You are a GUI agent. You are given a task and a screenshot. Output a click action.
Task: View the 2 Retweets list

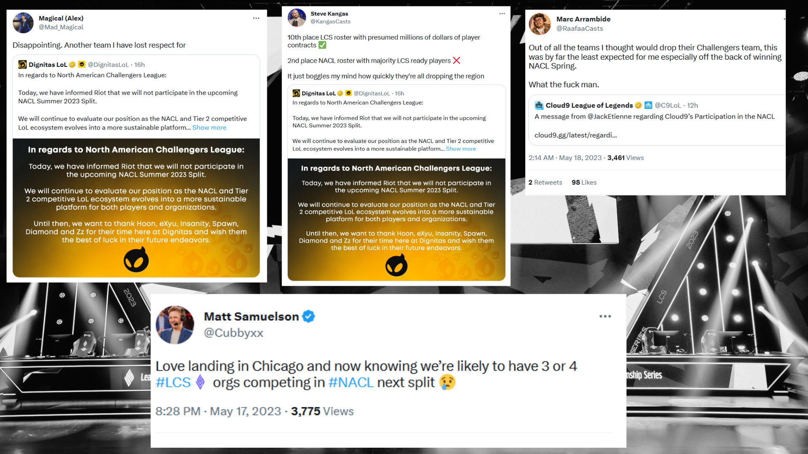pyautogui.click(x=545, y=182)
